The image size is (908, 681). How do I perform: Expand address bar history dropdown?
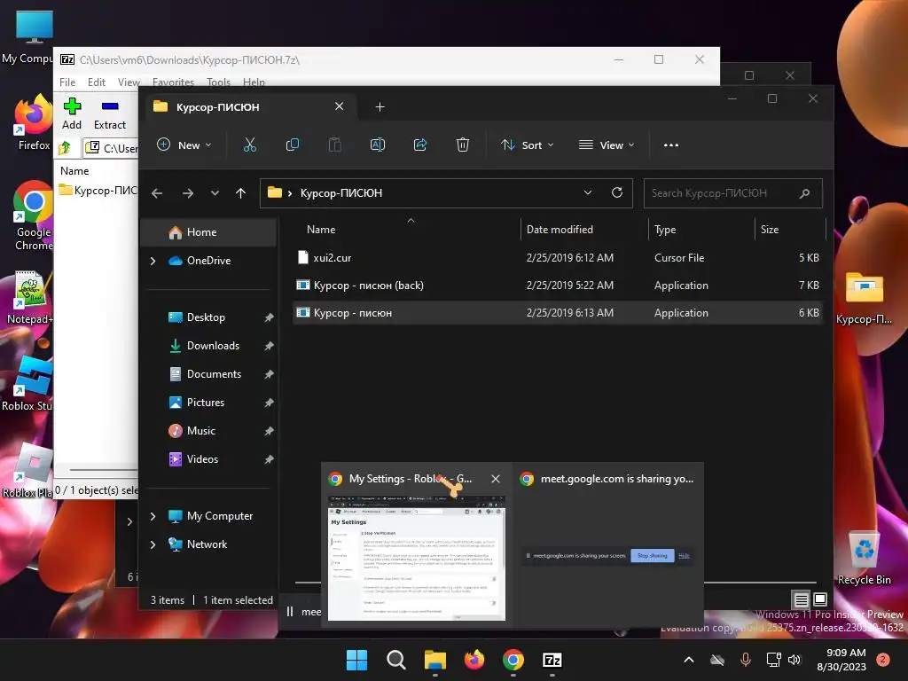[x=588, y=192]
